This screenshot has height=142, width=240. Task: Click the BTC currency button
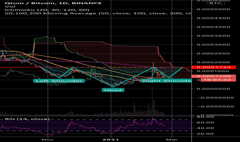(216, 3)
